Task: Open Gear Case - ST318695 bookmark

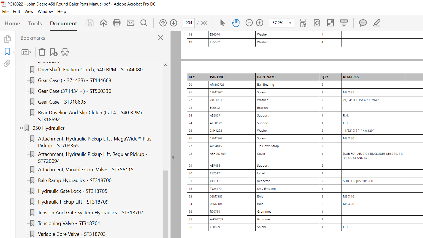Action: 62,102
